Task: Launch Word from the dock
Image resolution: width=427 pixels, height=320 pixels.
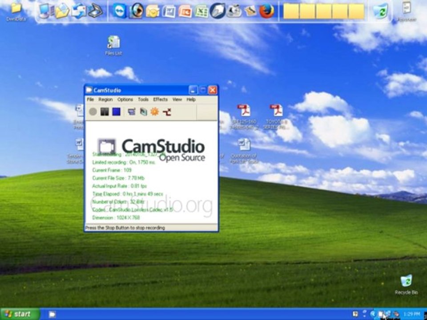Action: tap(169, 12)
